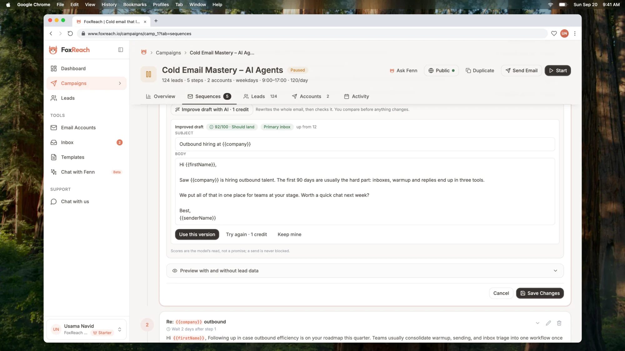Open Usama Navid account switcher
Screen dimensions: 625x351
tap(86, 329)
